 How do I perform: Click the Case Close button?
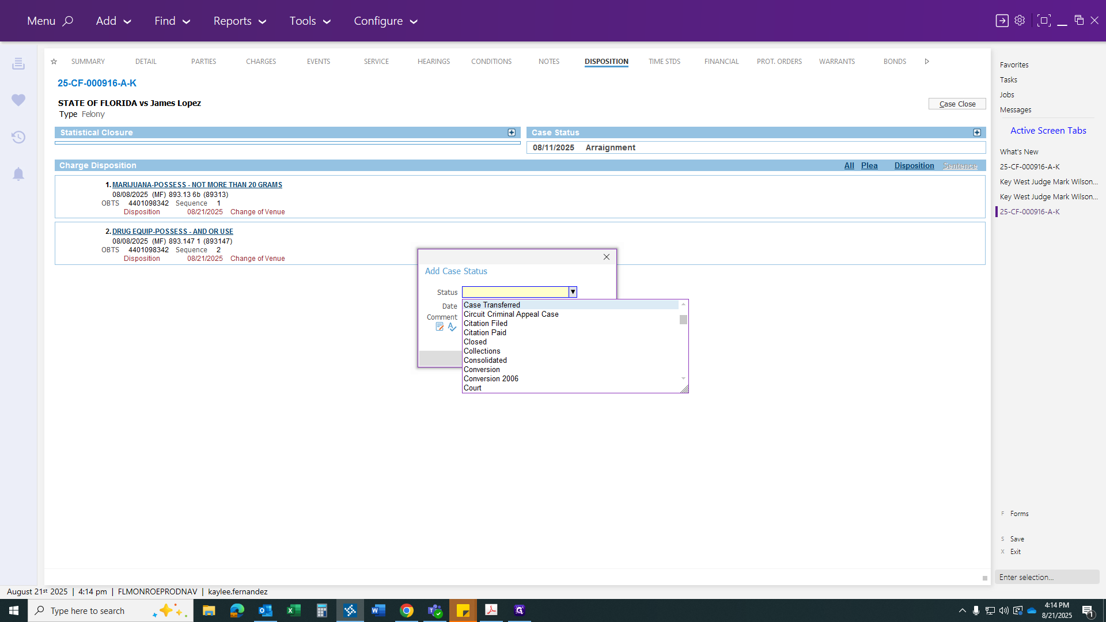point(957,104)
